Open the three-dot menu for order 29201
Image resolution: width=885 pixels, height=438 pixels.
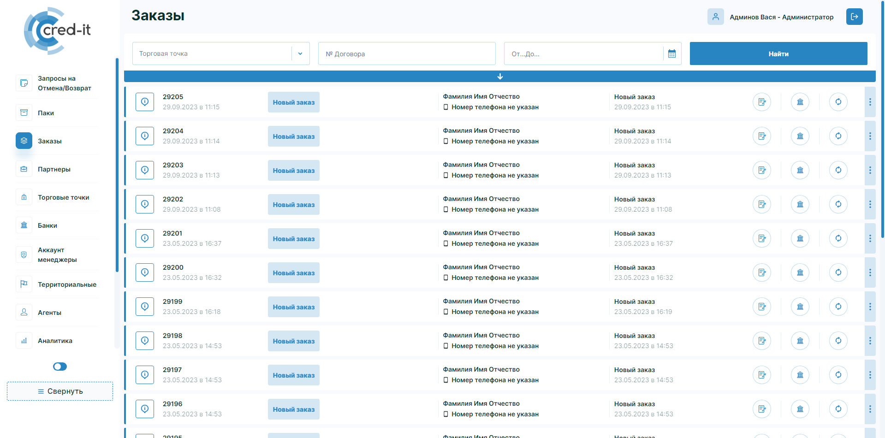click(870, 238)
